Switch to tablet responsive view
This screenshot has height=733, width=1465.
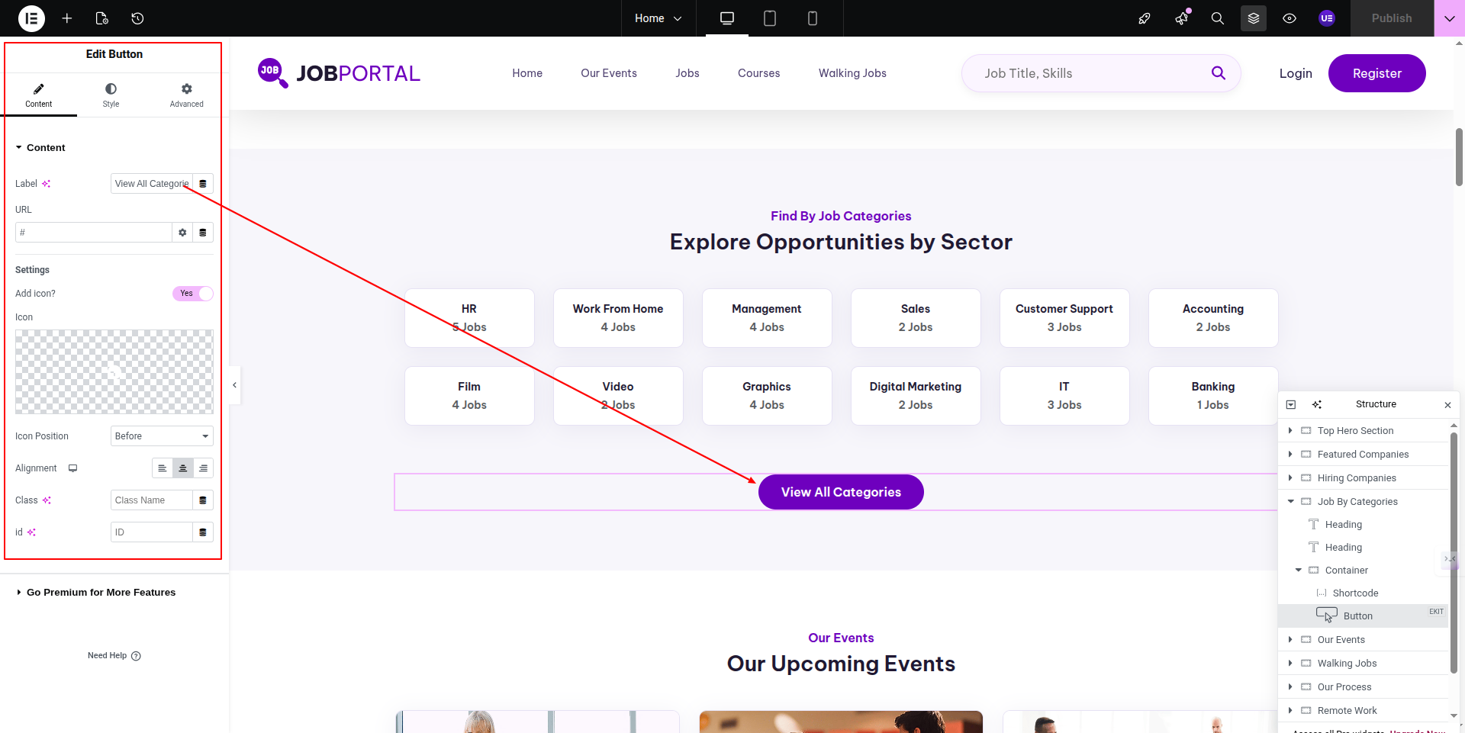click(769, 18)
